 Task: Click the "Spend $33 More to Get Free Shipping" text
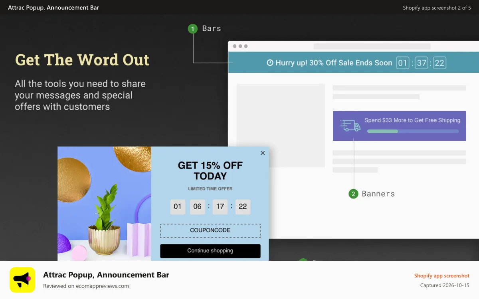tap(412, 120)
